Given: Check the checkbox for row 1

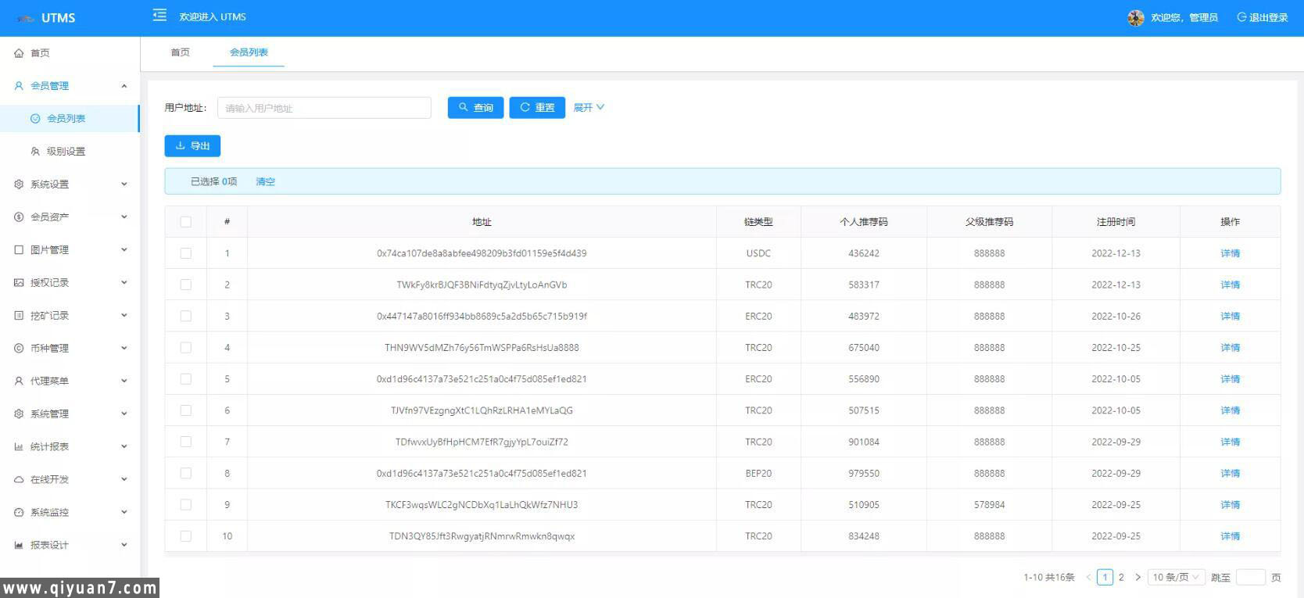Looking at the screenshot, I should click(185, 253).
